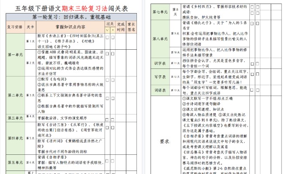Click the 过关 header cell
The image size is (286, 174).
(x=110, y=24)
